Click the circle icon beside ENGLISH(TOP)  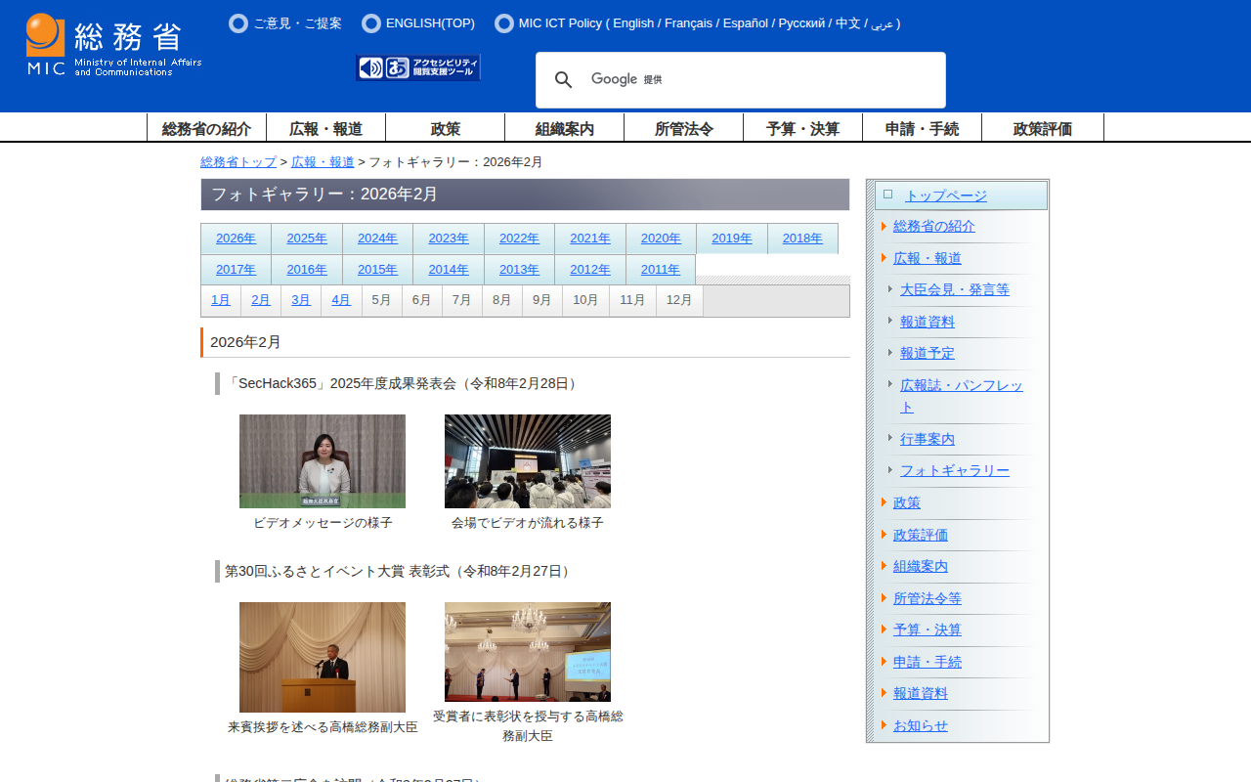click(371, 23)
